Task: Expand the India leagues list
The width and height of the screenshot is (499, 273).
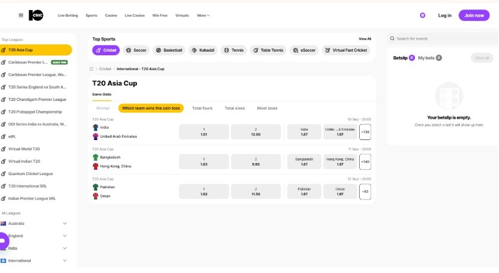Action: pyautogui.click(x=65, y=249)
